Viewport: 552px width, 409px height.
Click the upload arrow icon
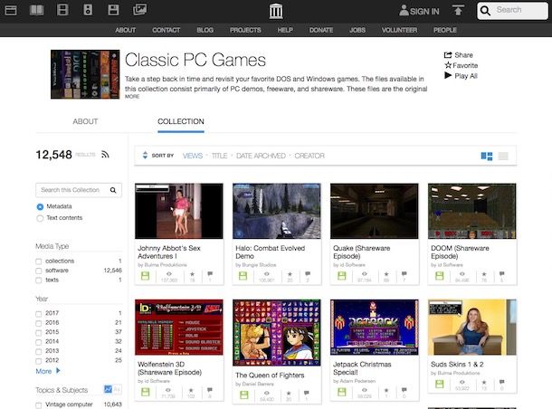point(458,10)
